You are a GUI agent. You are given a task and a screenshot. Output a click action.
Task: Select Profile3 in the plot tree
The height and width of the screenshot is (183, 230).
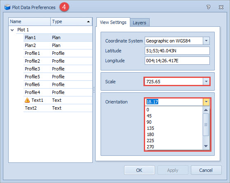(58, 69)
